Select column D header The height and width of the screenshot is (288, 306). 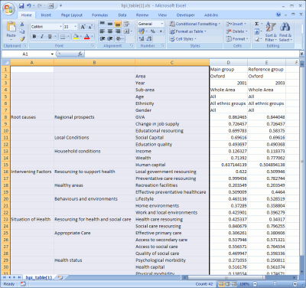click(228, 62)
